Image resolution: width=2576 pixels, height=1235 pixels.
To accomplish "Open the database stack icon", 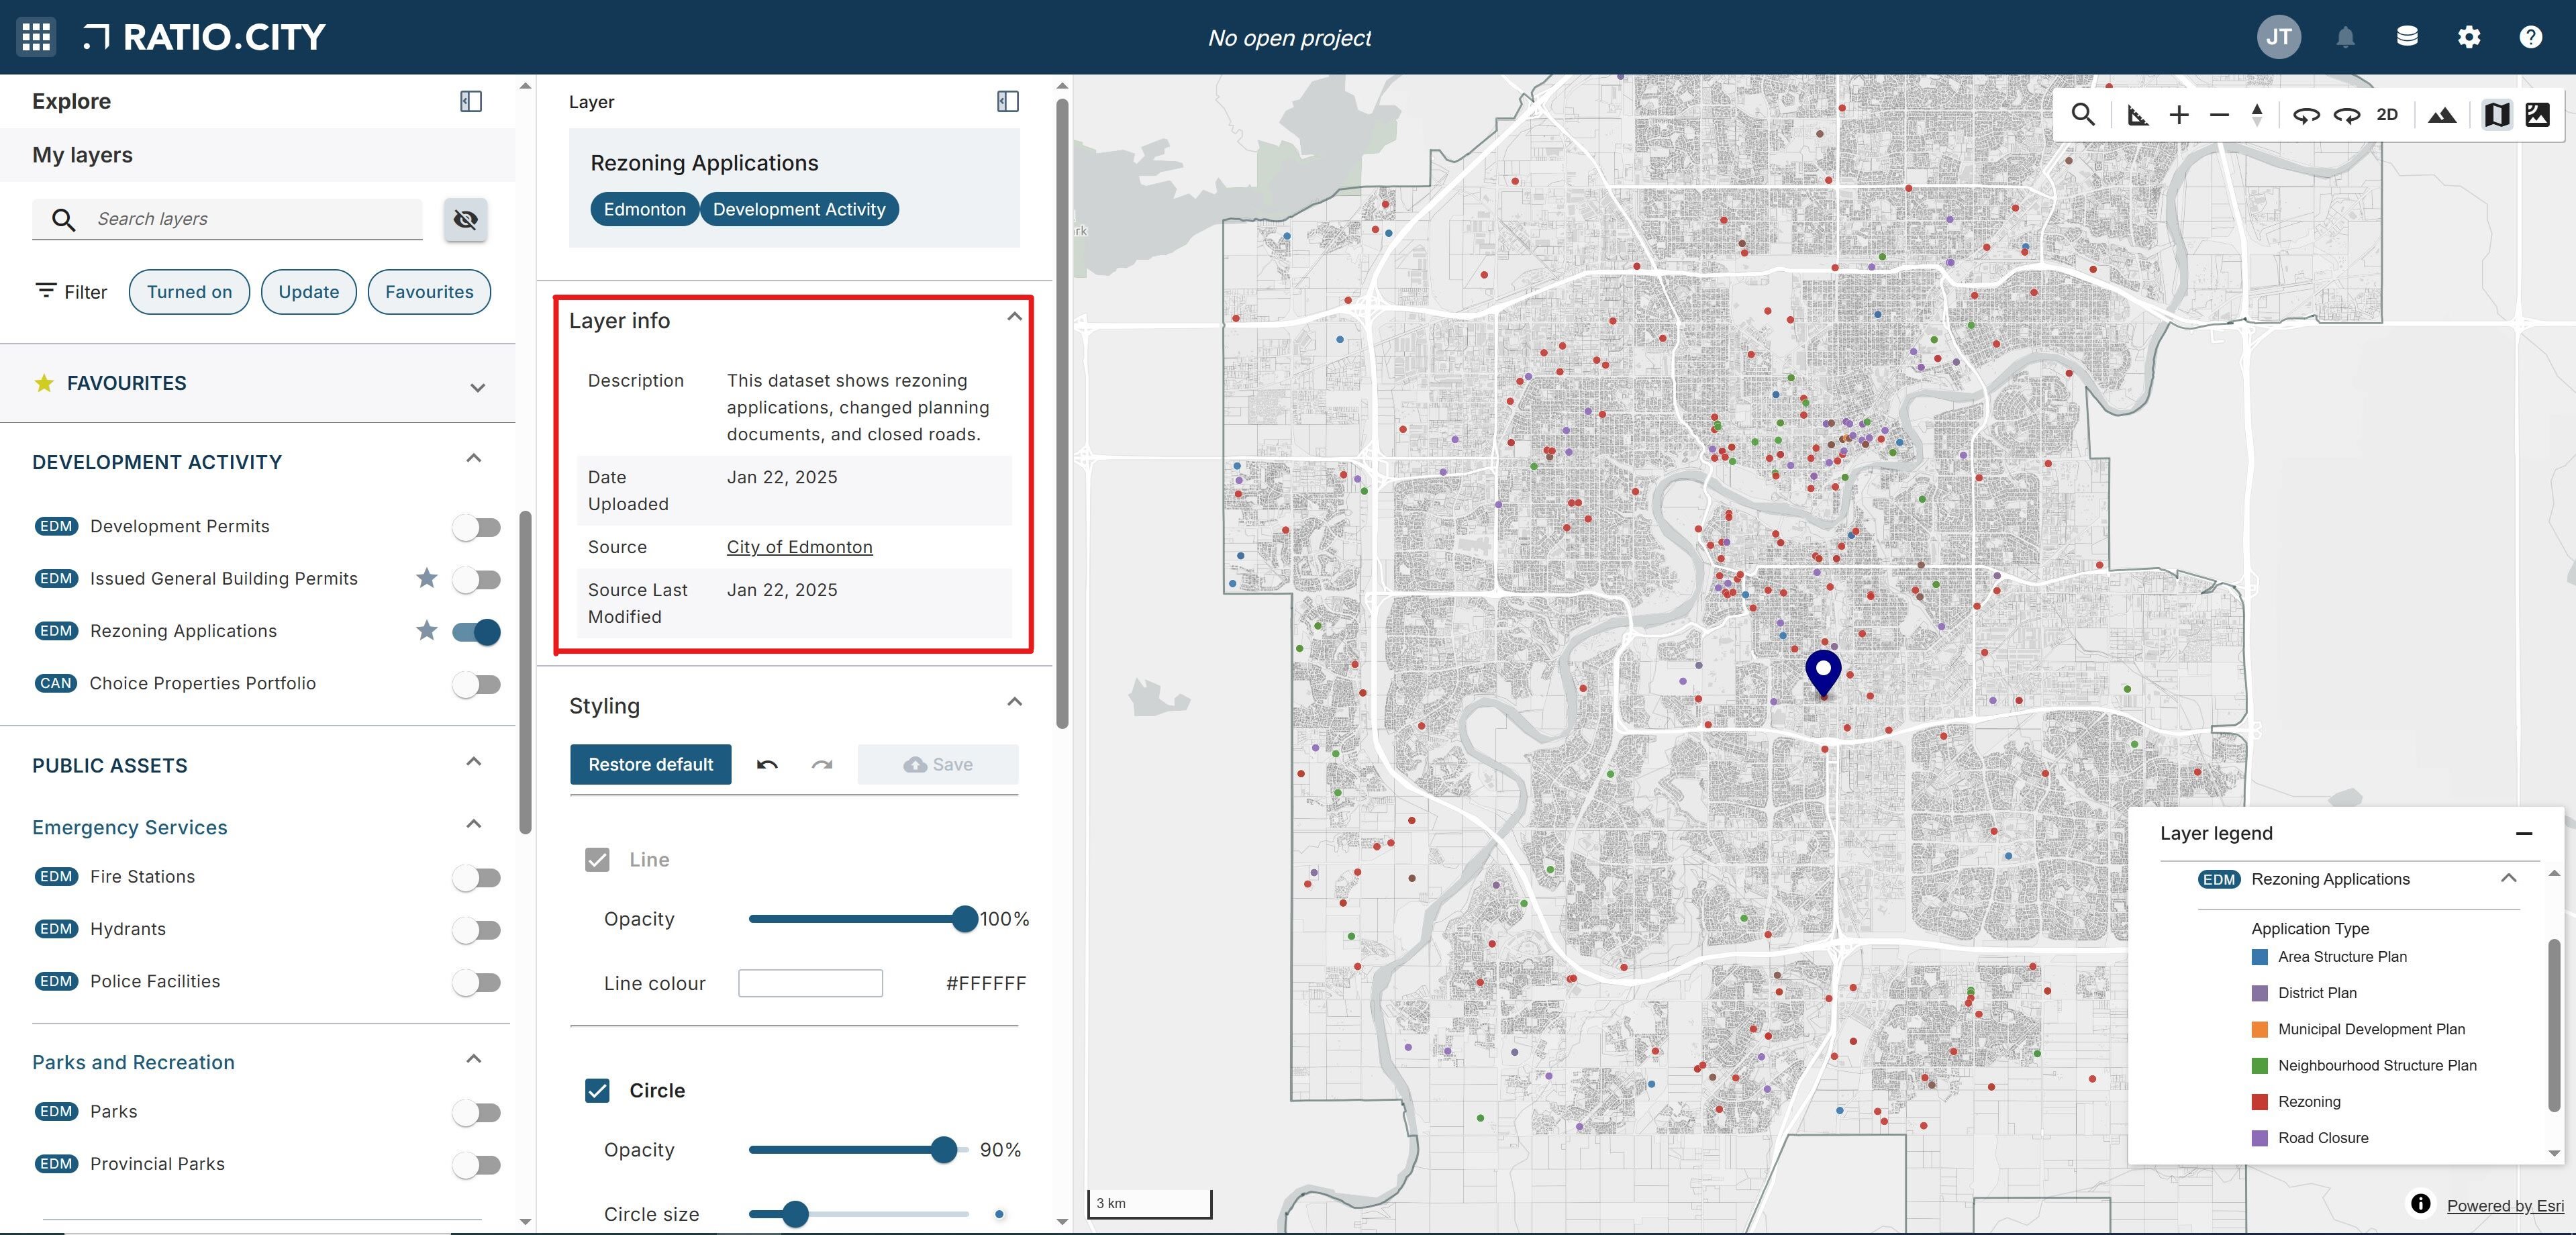I will [x=2407, y=37].
